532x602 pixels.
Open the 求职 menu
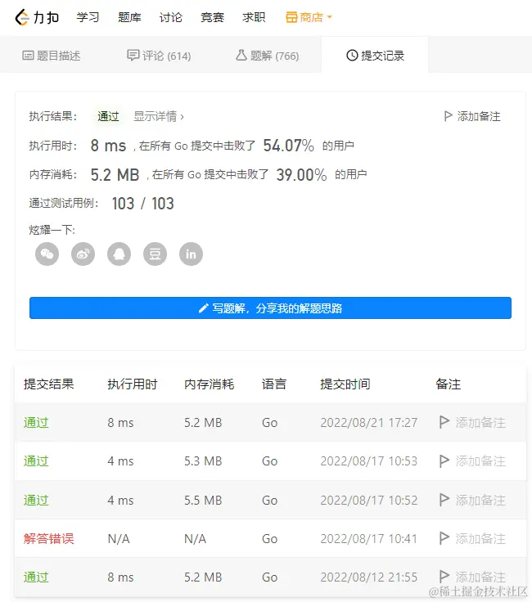coord(254,17)
